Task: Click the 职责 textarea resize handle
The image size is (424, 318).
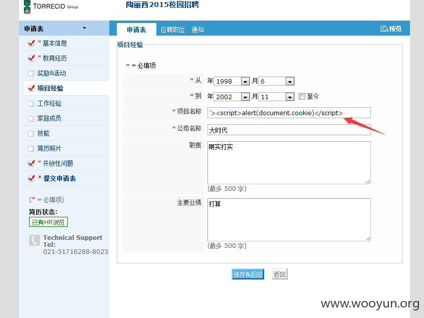Action: tap(368, 182)
